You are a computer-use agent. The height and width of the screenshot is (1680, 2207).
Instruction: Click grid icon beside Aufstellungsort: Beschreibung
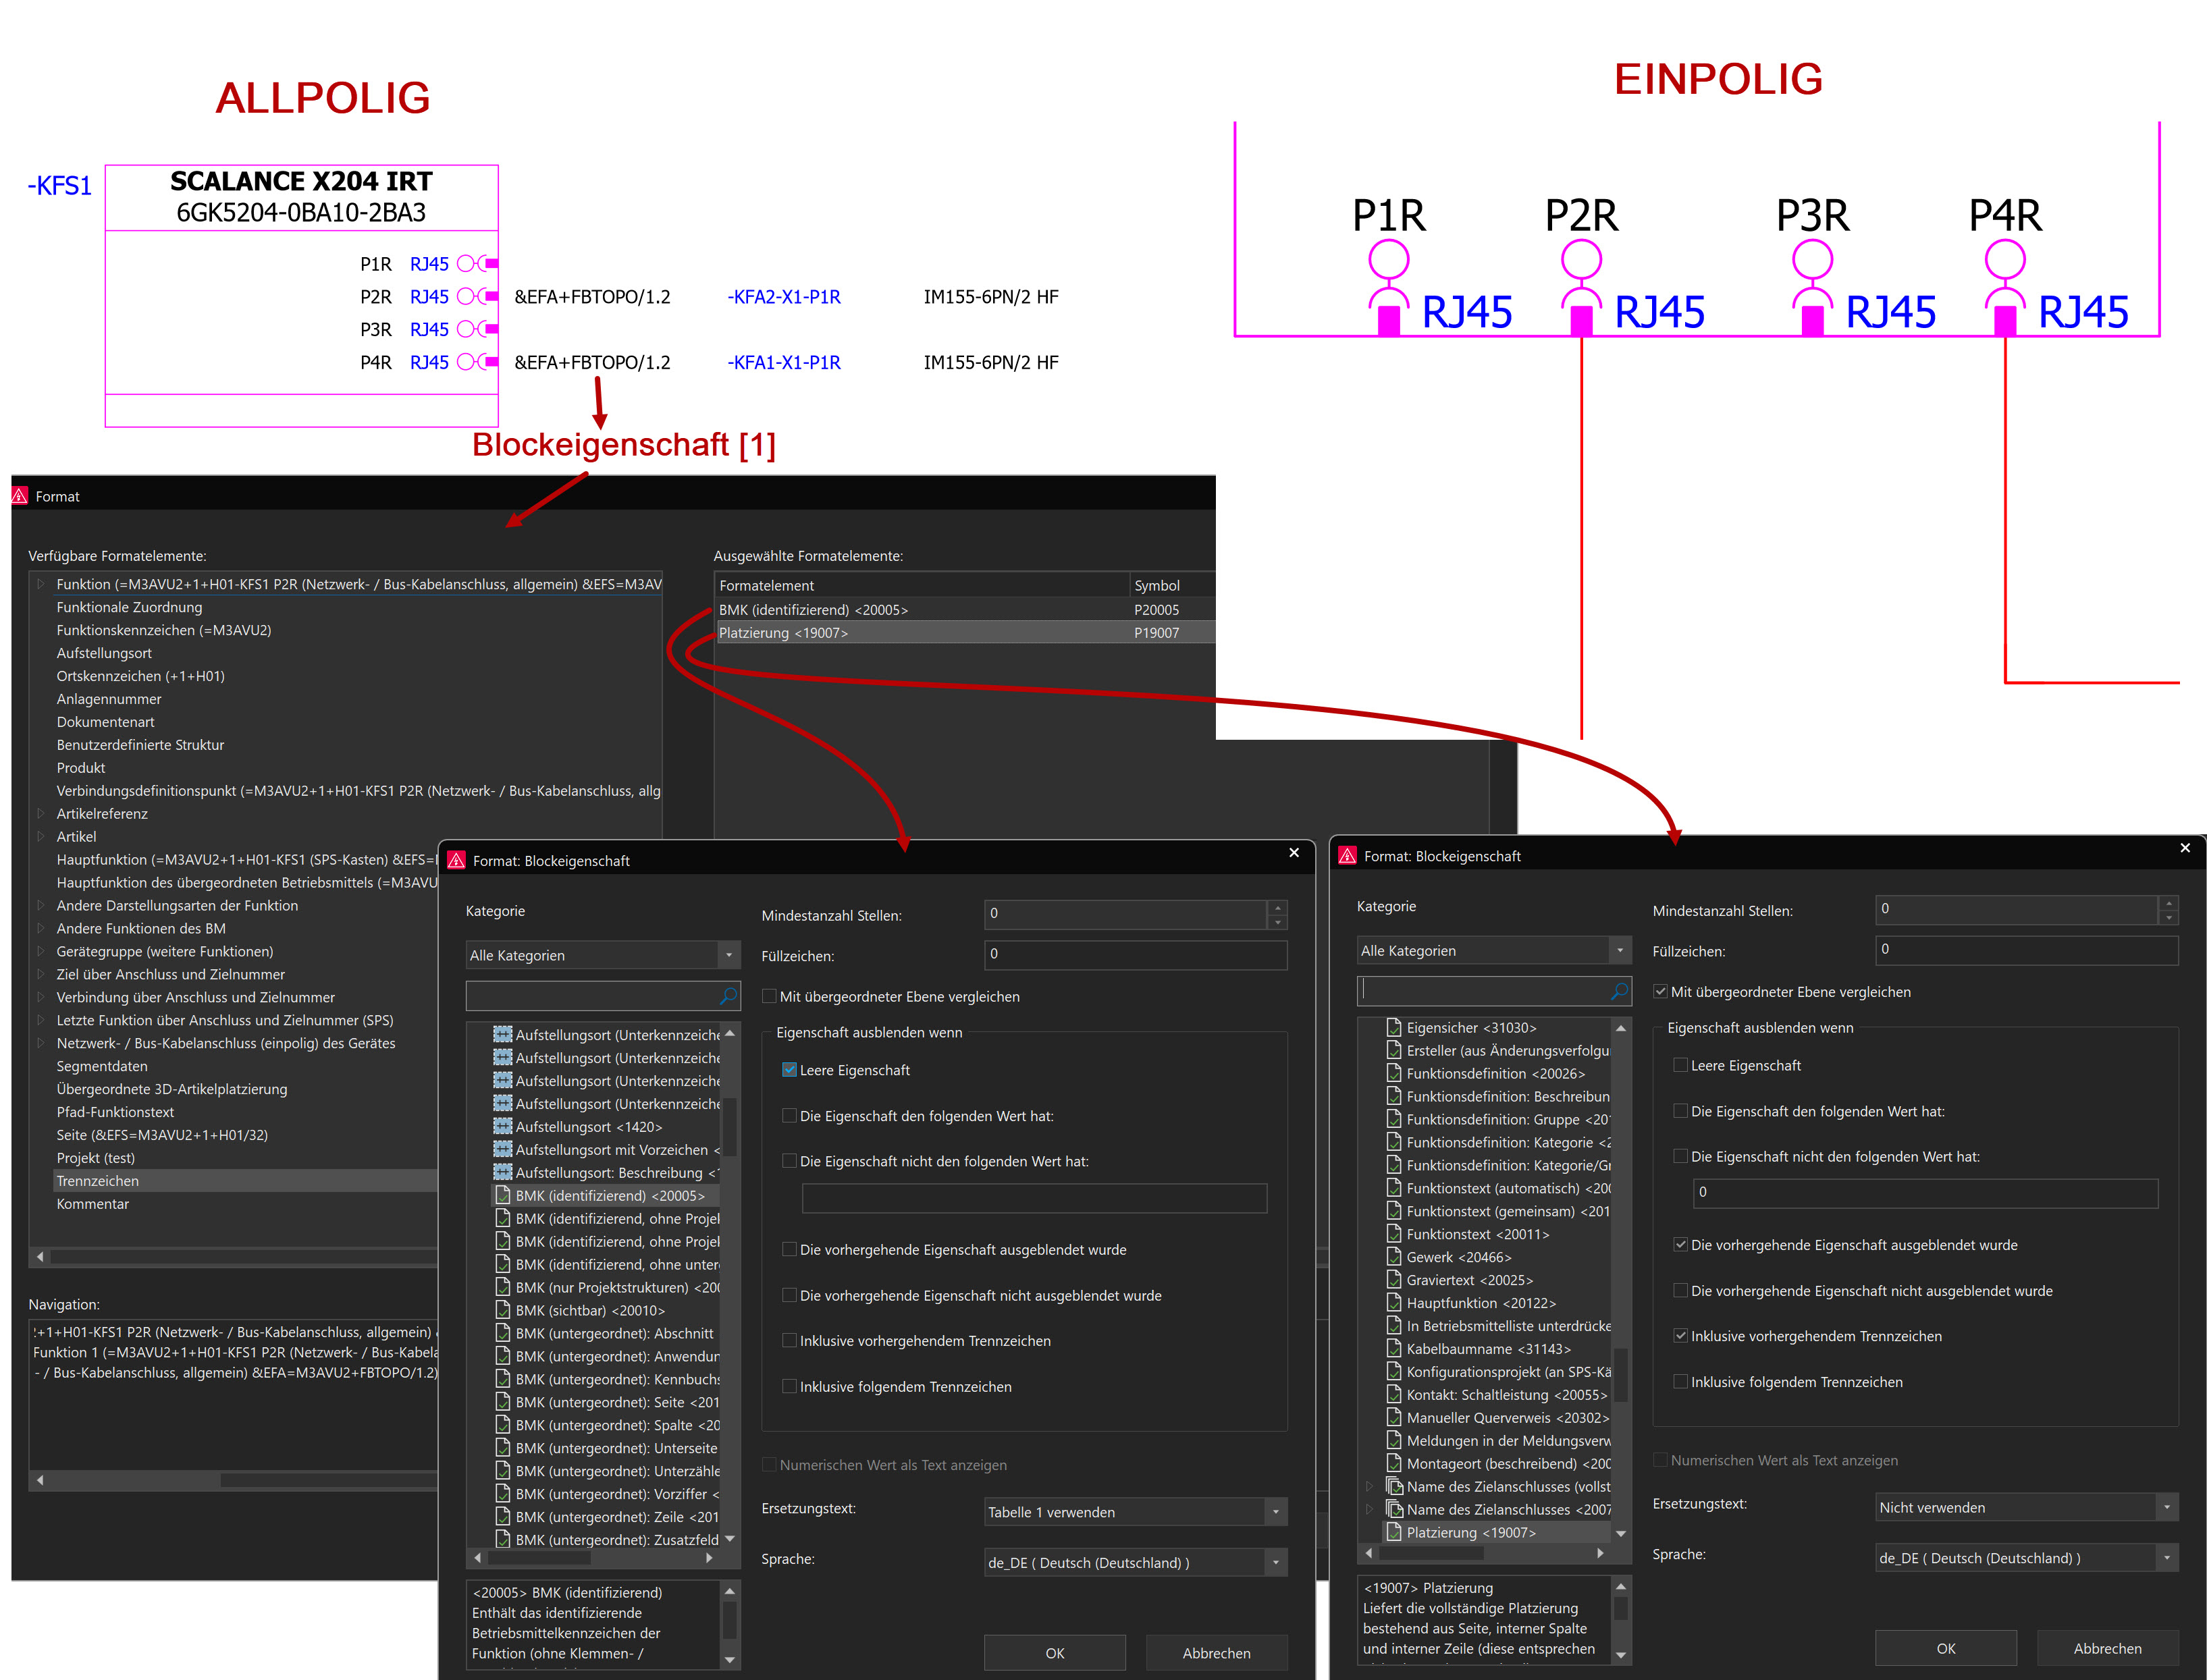tap(502, 1172)
